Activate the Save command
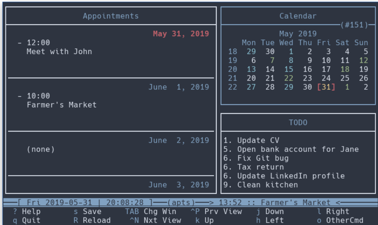The image size is (378, 225). 92,211
